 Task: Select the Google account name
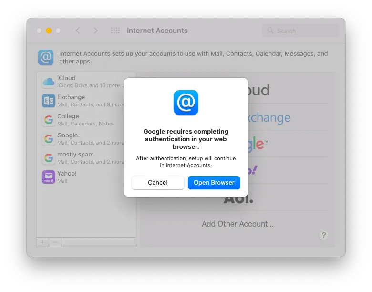(x=67, y=136)
